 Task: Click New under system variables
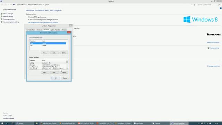tap(45, 73)
